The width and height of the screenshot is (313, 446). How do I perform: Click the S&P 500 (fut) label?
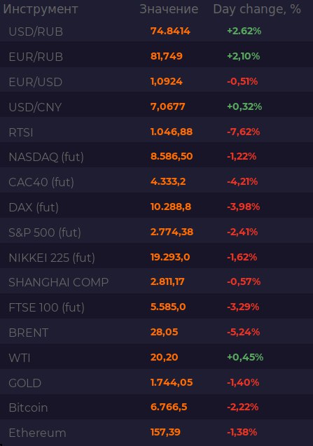45,232
